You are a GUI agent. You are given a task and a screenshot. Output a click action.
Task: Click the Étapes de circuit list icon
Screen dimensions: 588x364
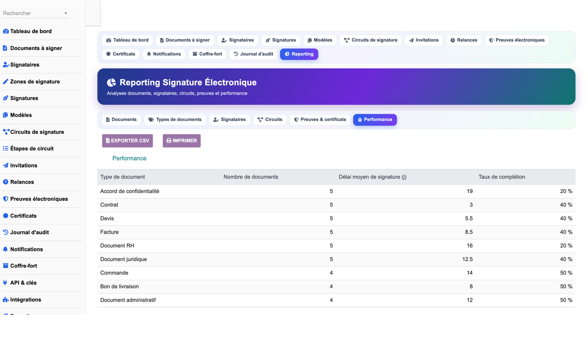tap(6, 148)
